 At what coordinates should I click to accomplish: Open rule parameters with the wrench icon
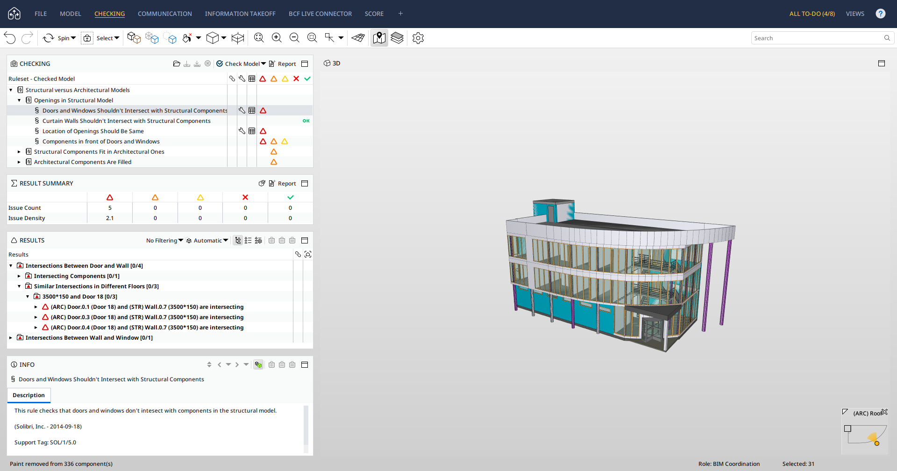[242, 110]
